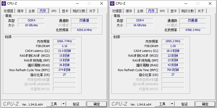Click 确定 button in right window
217x108 pixels.
pyautogui.click(x=205, y=104)
